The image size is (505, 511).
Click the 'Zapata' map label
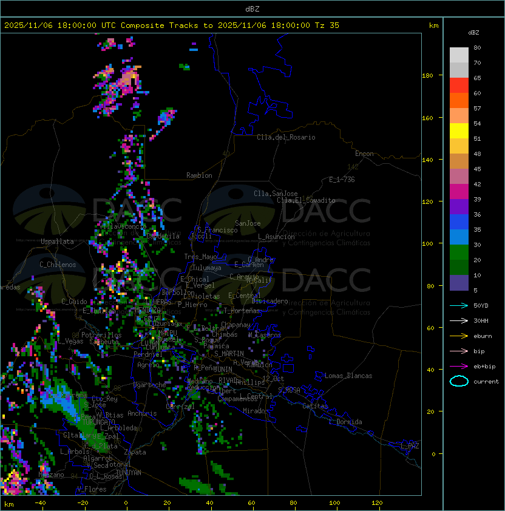135,452
